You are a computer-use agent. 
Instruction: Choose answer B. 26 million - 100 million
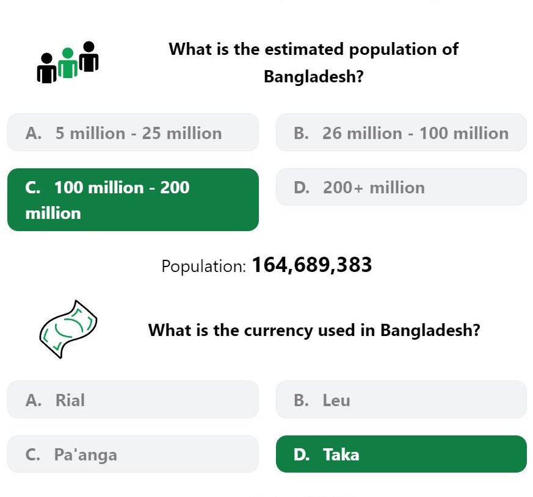(401, 132)
